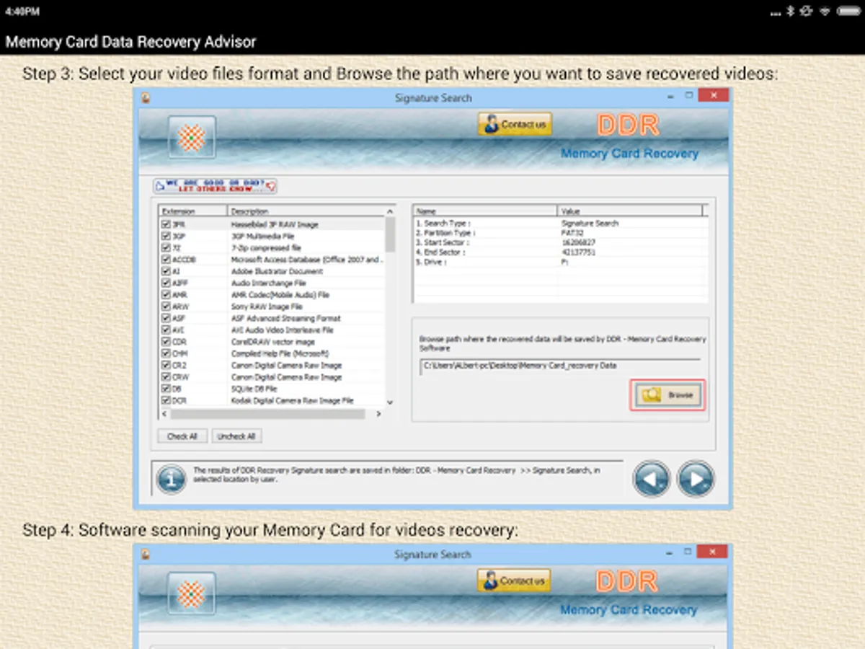Click the '5. Drive' row name
This screenshot has height=649, width=865.
(x=431, y=262)
